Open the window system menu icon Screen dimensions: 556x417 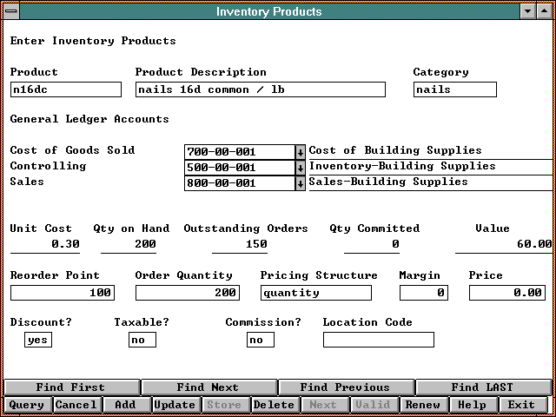pos(10,11)
